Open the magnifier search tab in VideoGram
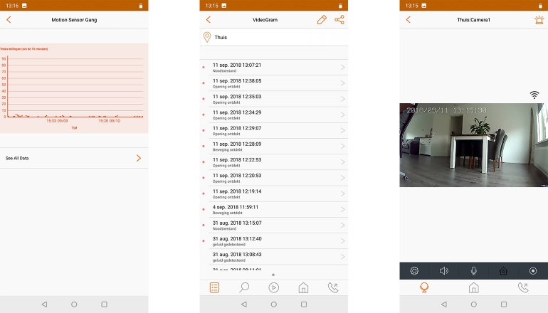548x313 pixels. [x=244, y=287]
